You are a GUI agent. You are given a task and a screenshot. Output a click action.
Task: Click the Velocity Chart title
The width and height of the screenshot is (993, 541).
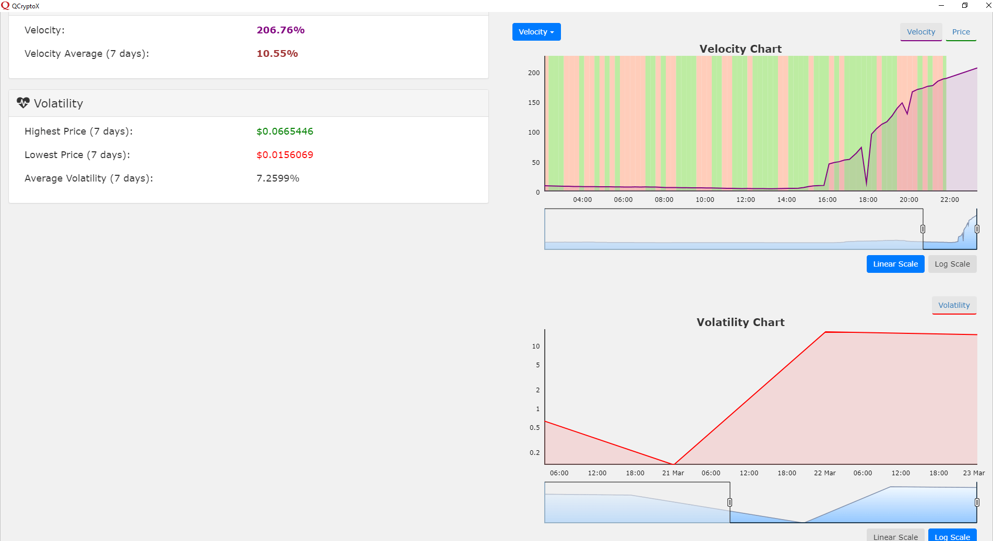pyautogui.click(x=740, y=49)
